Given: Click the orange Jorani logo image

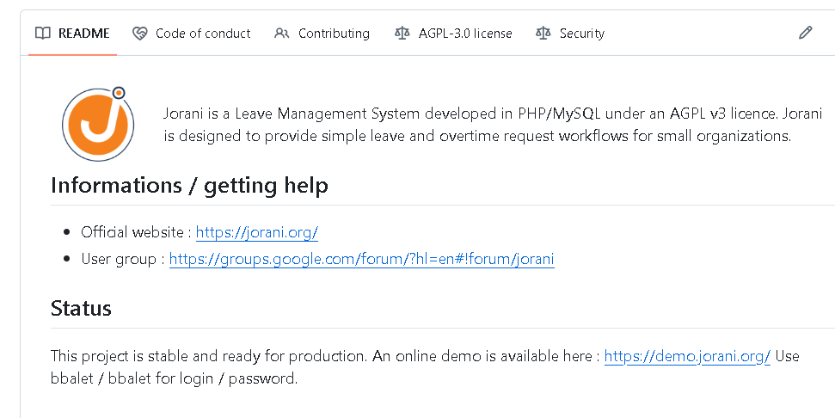Looking at the screenshot, I should coord(98,124).
